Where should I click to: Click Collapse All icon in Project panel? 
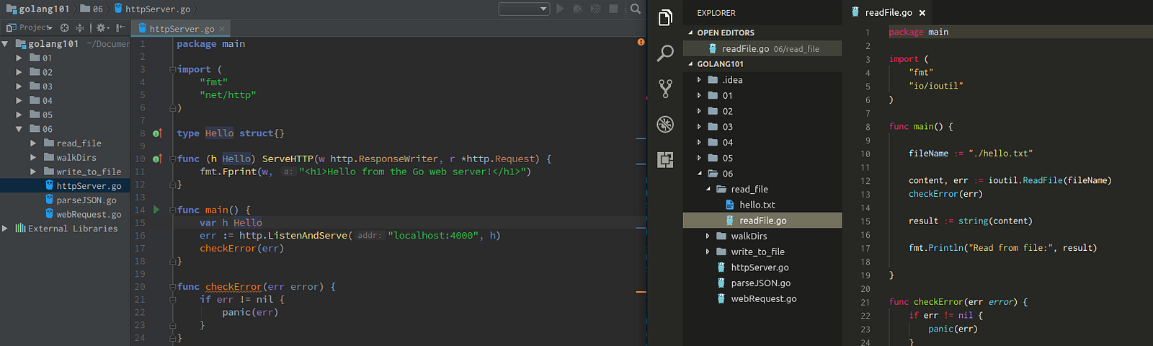80,27
